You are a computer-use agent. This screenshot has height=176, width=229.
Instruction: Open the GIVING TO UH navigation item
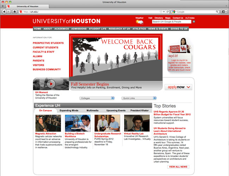[x=179, y=29]
